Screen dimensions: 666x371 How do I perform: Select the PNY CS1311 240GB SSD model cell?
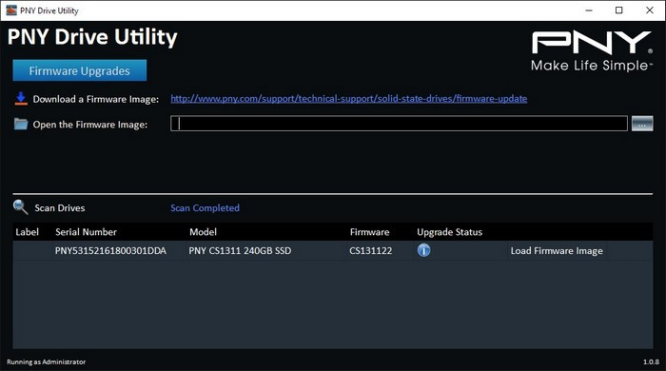coord(240,251)
